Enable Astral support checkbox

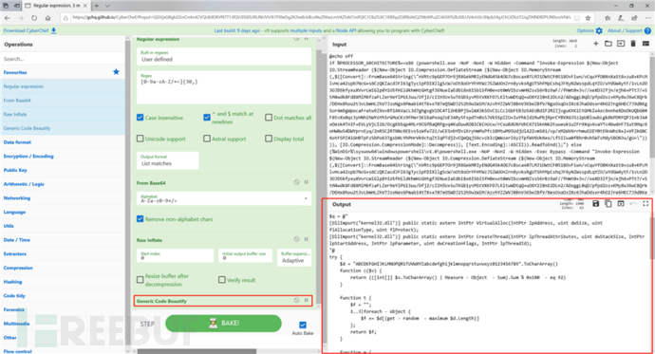point(207,139)
